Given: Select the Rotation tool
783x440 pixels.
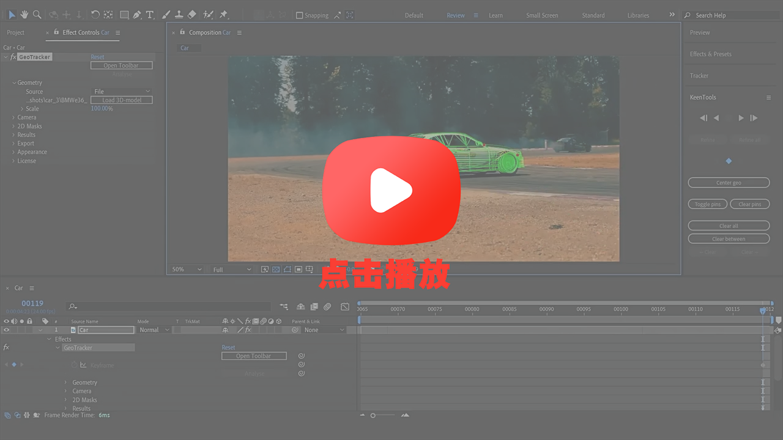Looking at the screenshot, I should 95,15.
